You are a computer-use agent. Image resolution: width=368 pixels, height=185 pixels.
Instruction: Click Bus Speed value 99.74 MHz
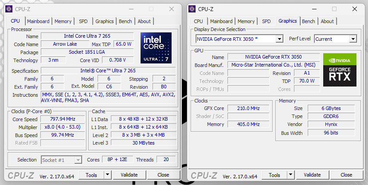[x=63, y=135]
